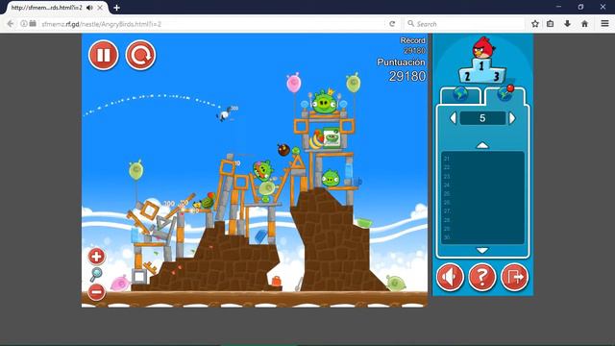This screenshot has height=346, width=615.
Task: Zoom out with the red minus button
Action: pyautogui.click(x=96, y=292)
